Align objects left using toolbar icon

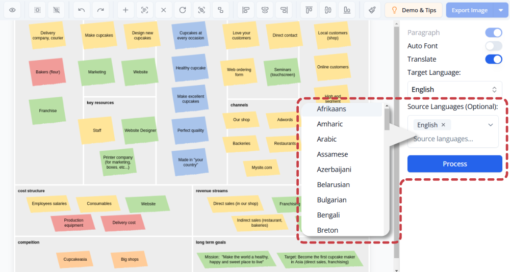point(246,10)
